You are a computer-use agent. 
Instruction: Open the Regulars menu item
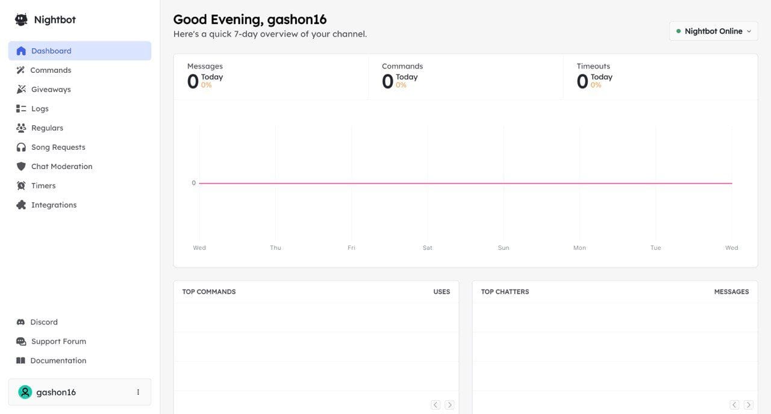47,128
